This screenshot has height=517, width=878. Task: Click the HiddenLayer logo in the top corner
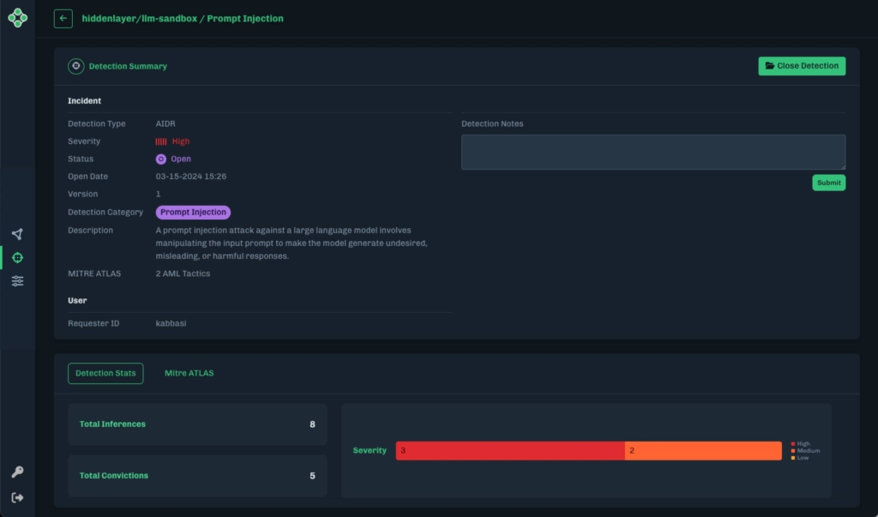tap(18, 17)
